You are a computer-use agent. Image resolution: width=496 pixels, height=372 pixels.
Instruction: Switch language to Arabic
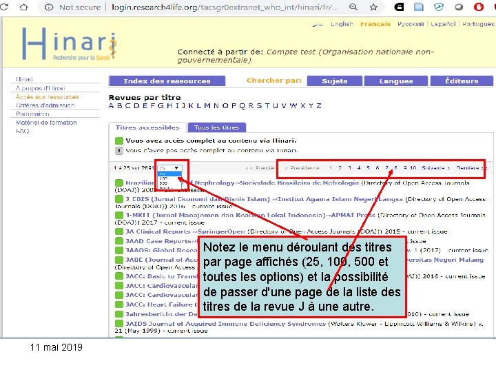(318, 24)
